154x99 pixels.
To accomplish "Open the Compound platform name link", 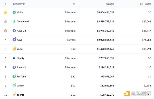I will (x=23, y=22).
